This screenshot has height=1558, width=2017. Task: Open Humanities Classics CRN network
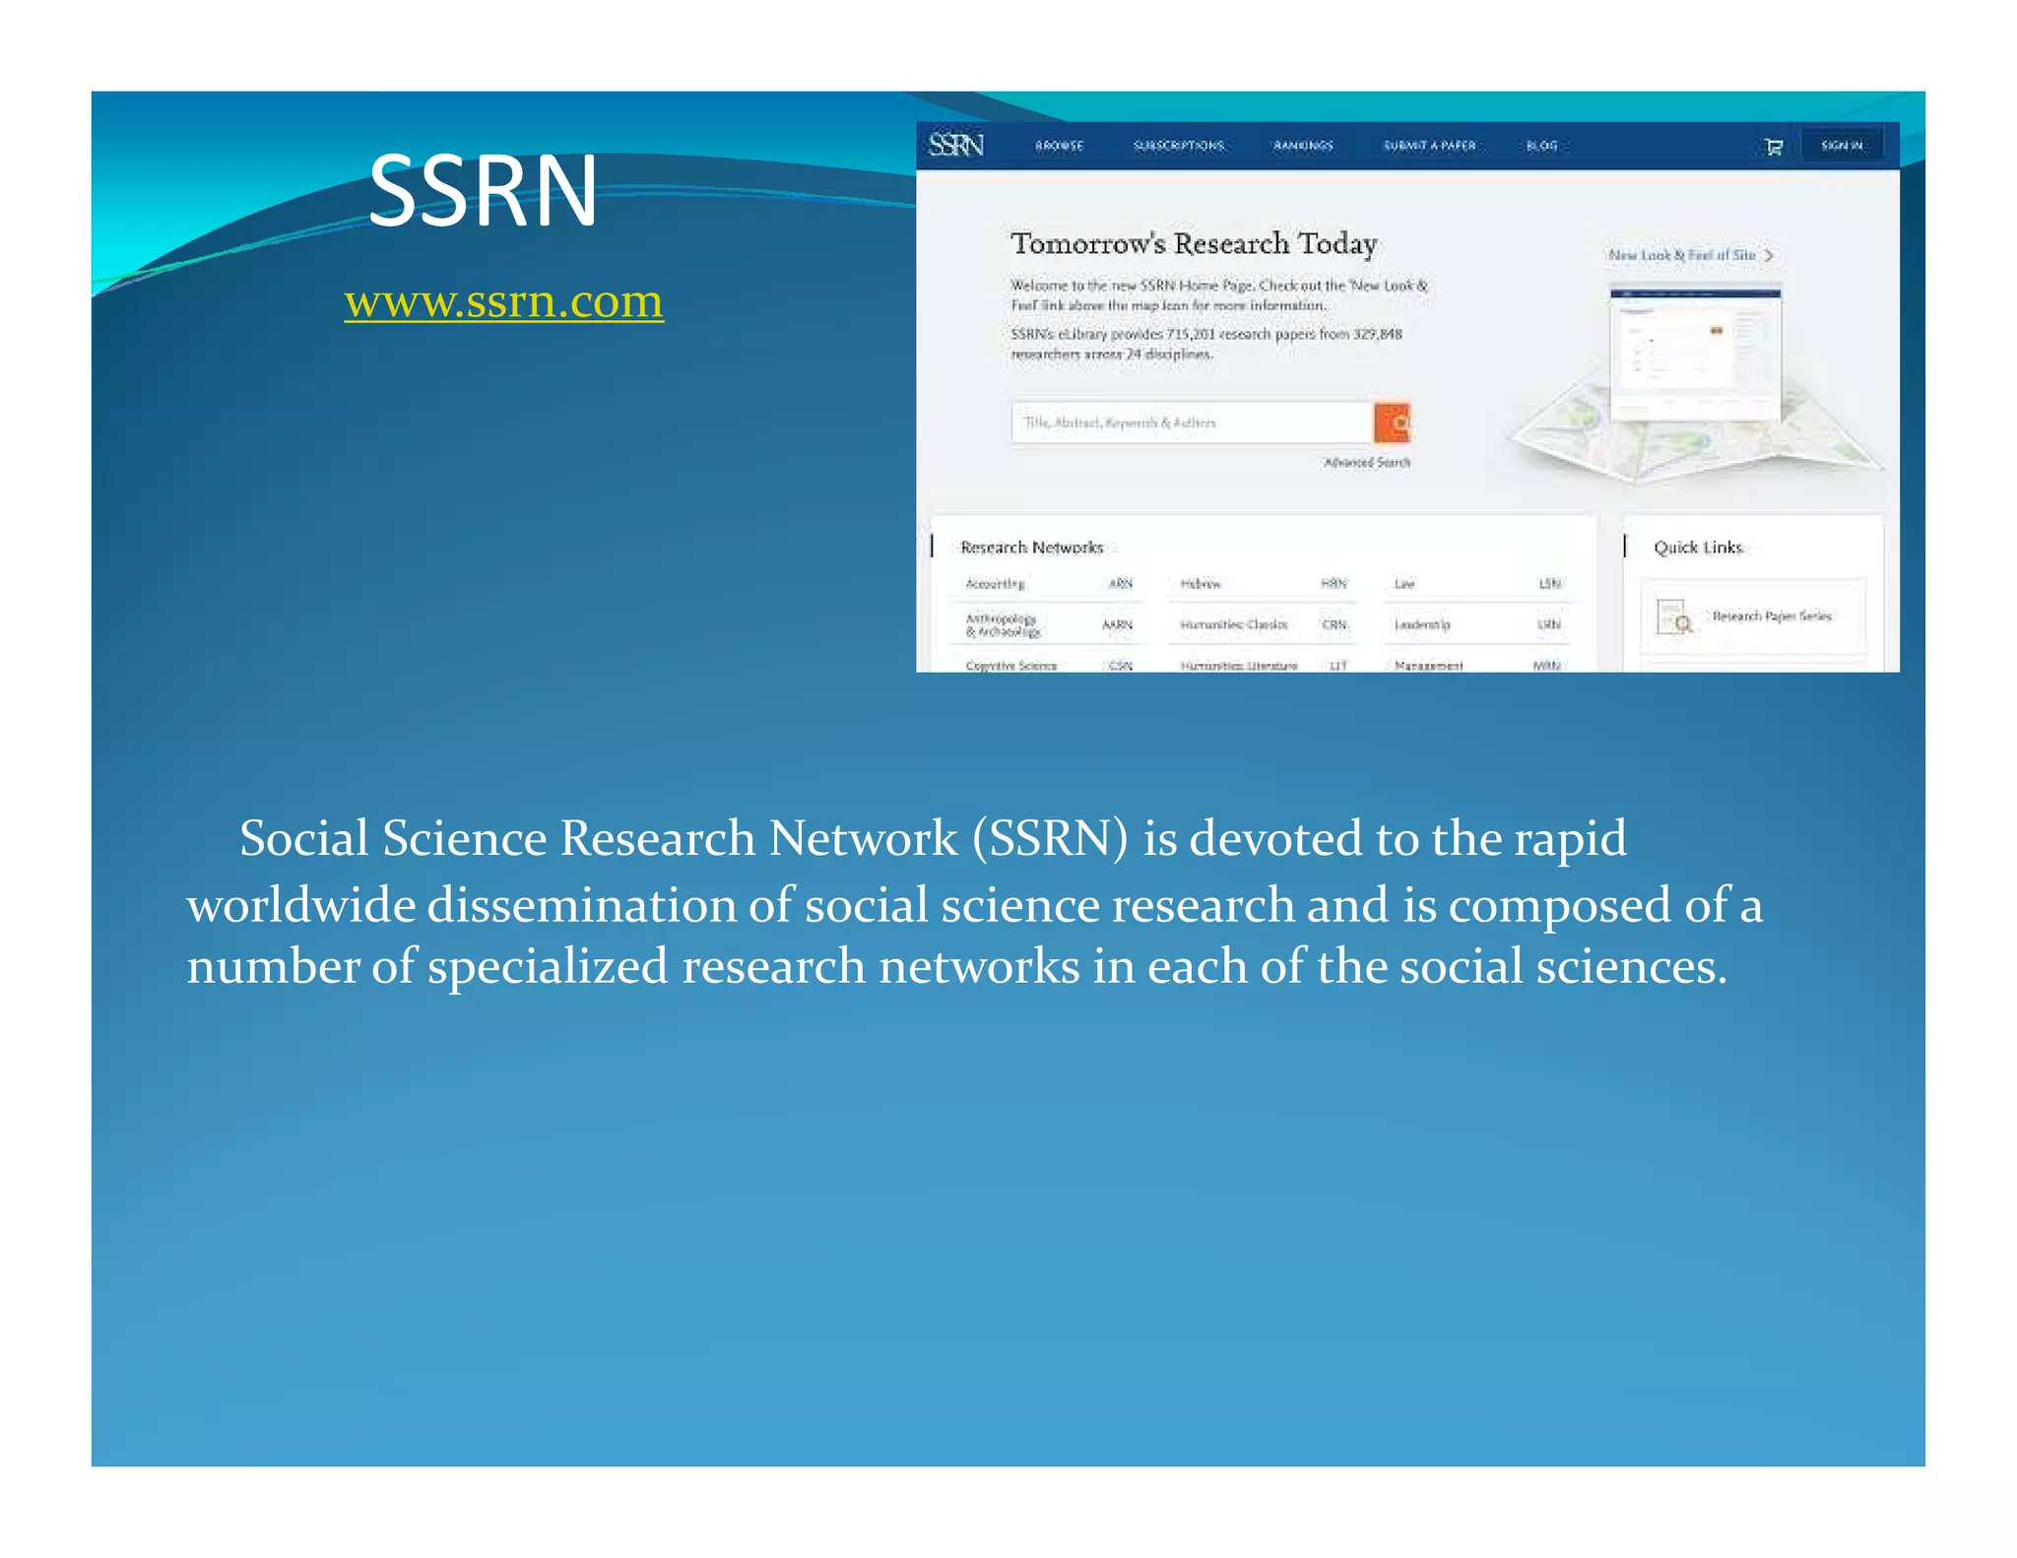pyautogui.click(x=1263, y=624)
